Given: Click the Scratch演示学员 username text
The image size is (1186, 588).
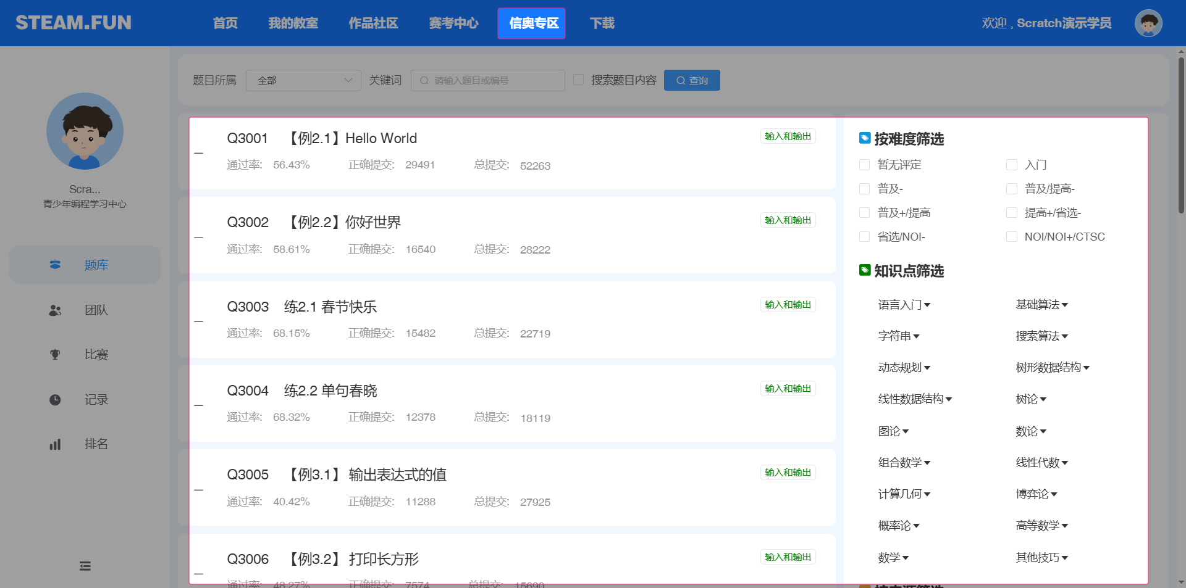Looking at the screenshot, I should [x=1064, y=23].
